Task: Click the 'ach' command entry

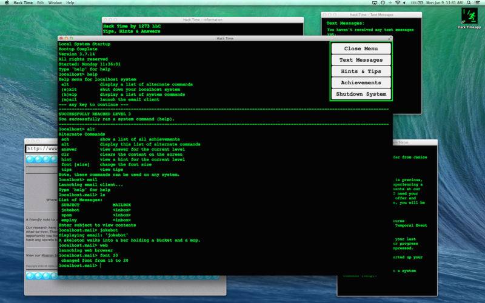Action: pos(65,139)
